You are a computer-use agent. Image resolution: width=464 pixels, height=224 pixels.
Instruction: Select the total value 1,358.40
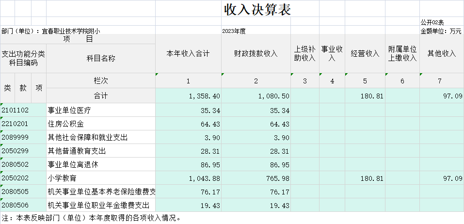tap(188, 96)
